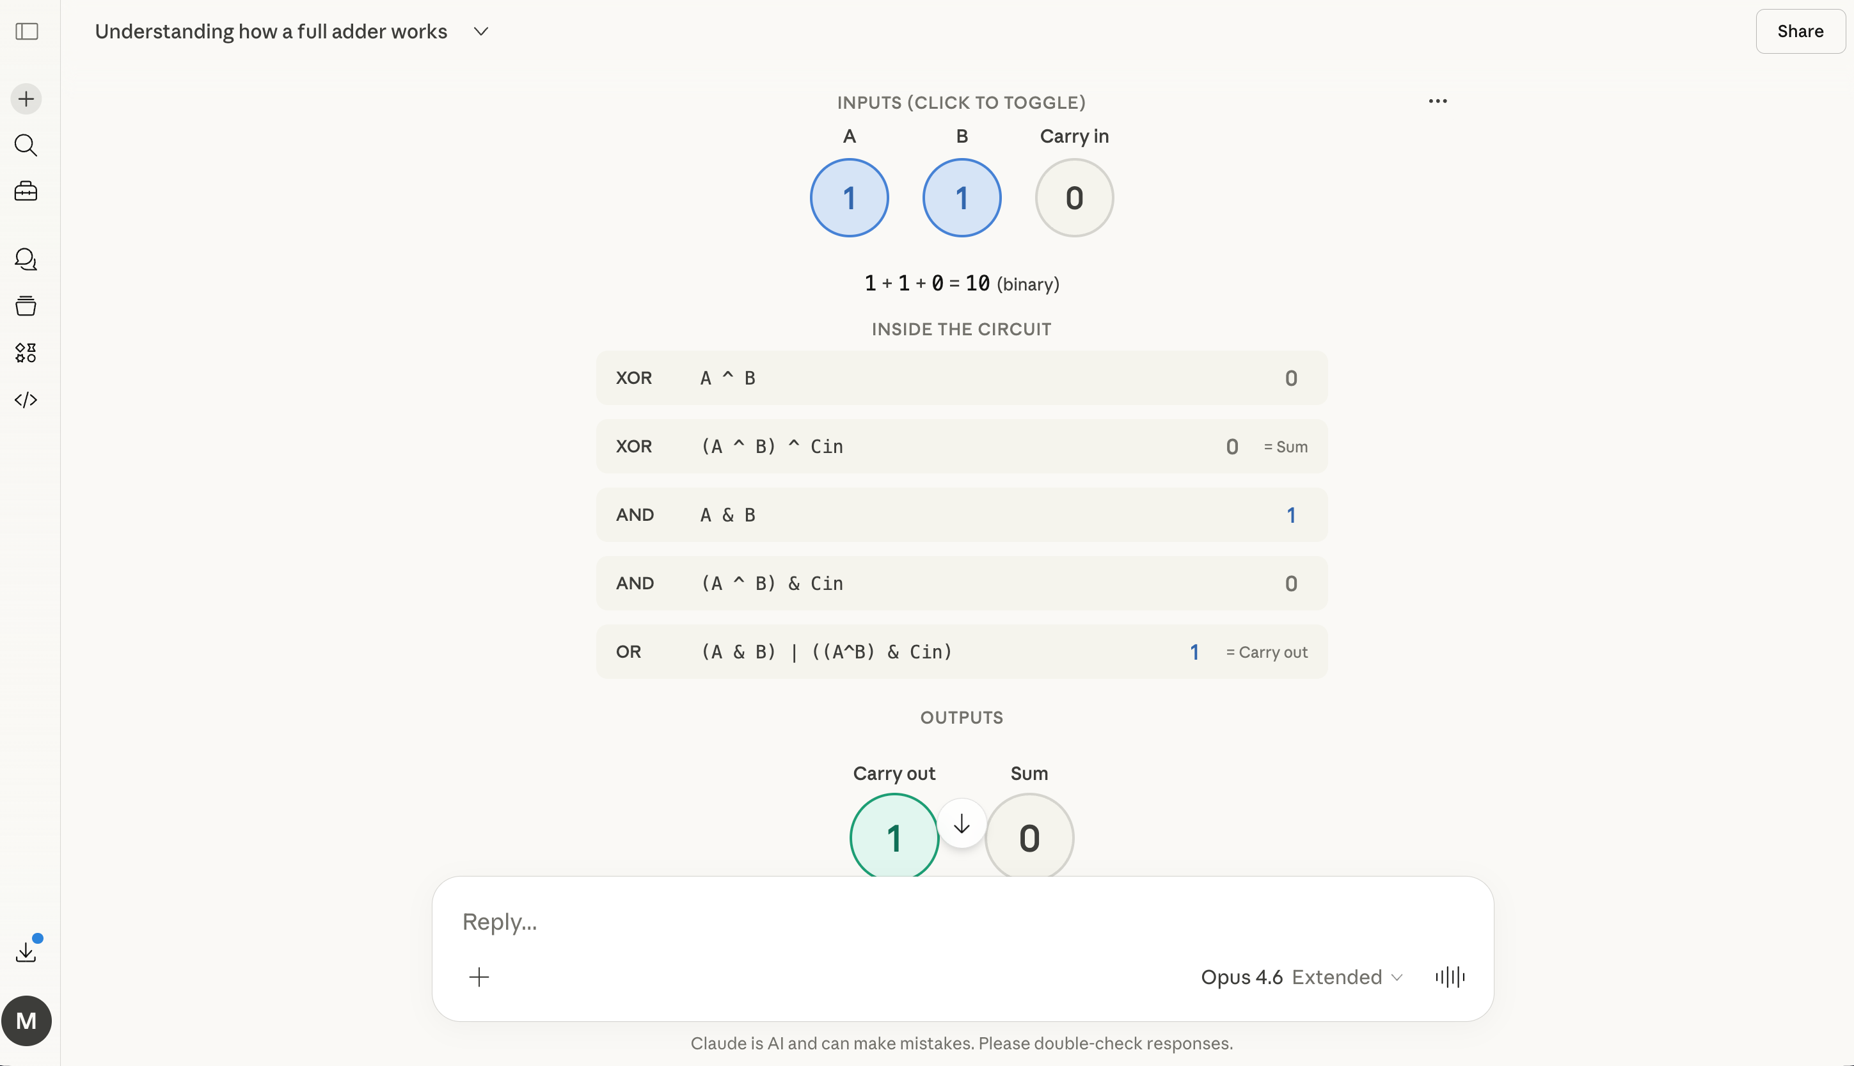Start voice mode with waveform icon
Screen dimensions: 1854x1066
tap(1450, 976)
